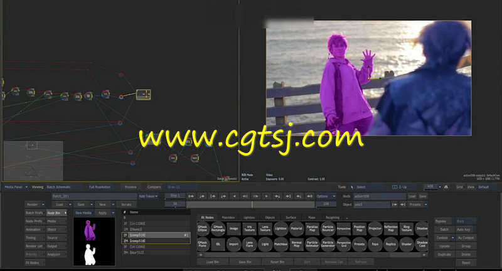Image resolution: width=502 pixels, height=271 pixels.
Task: Choose the Replica node
Action: click(x=390, y=244)
